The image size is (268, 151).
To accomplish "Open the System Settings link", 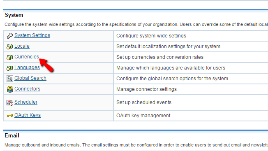I will coord(32,35).
